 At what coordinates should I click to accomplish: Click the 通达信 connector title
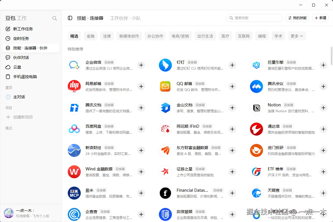(x=274, y=126)
